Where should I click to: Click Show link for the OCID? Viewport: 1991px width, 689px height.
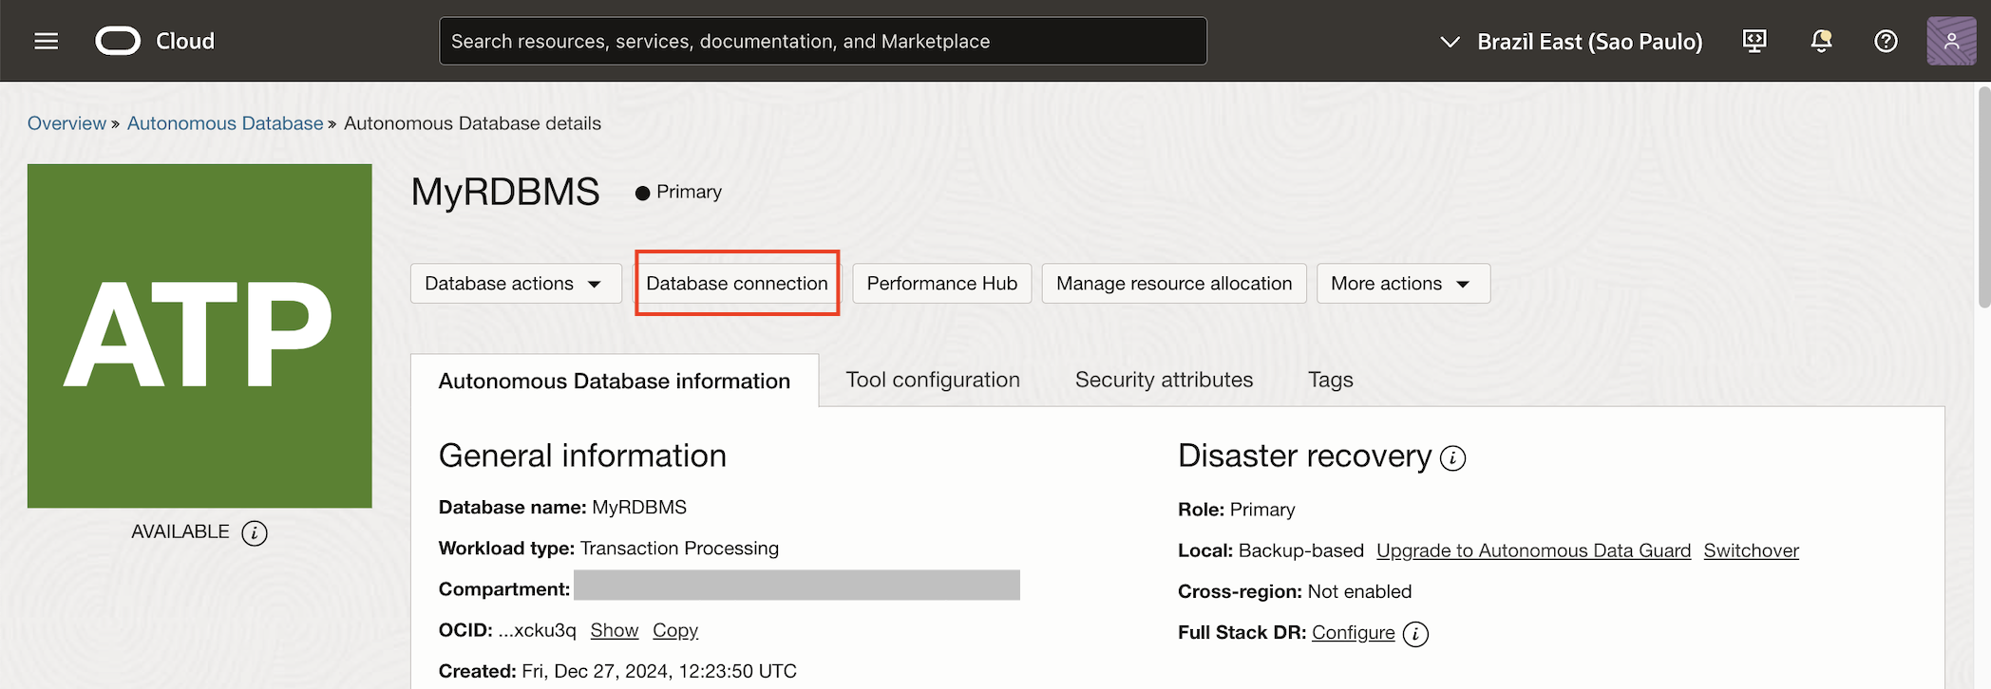click(x=615, y=630)
